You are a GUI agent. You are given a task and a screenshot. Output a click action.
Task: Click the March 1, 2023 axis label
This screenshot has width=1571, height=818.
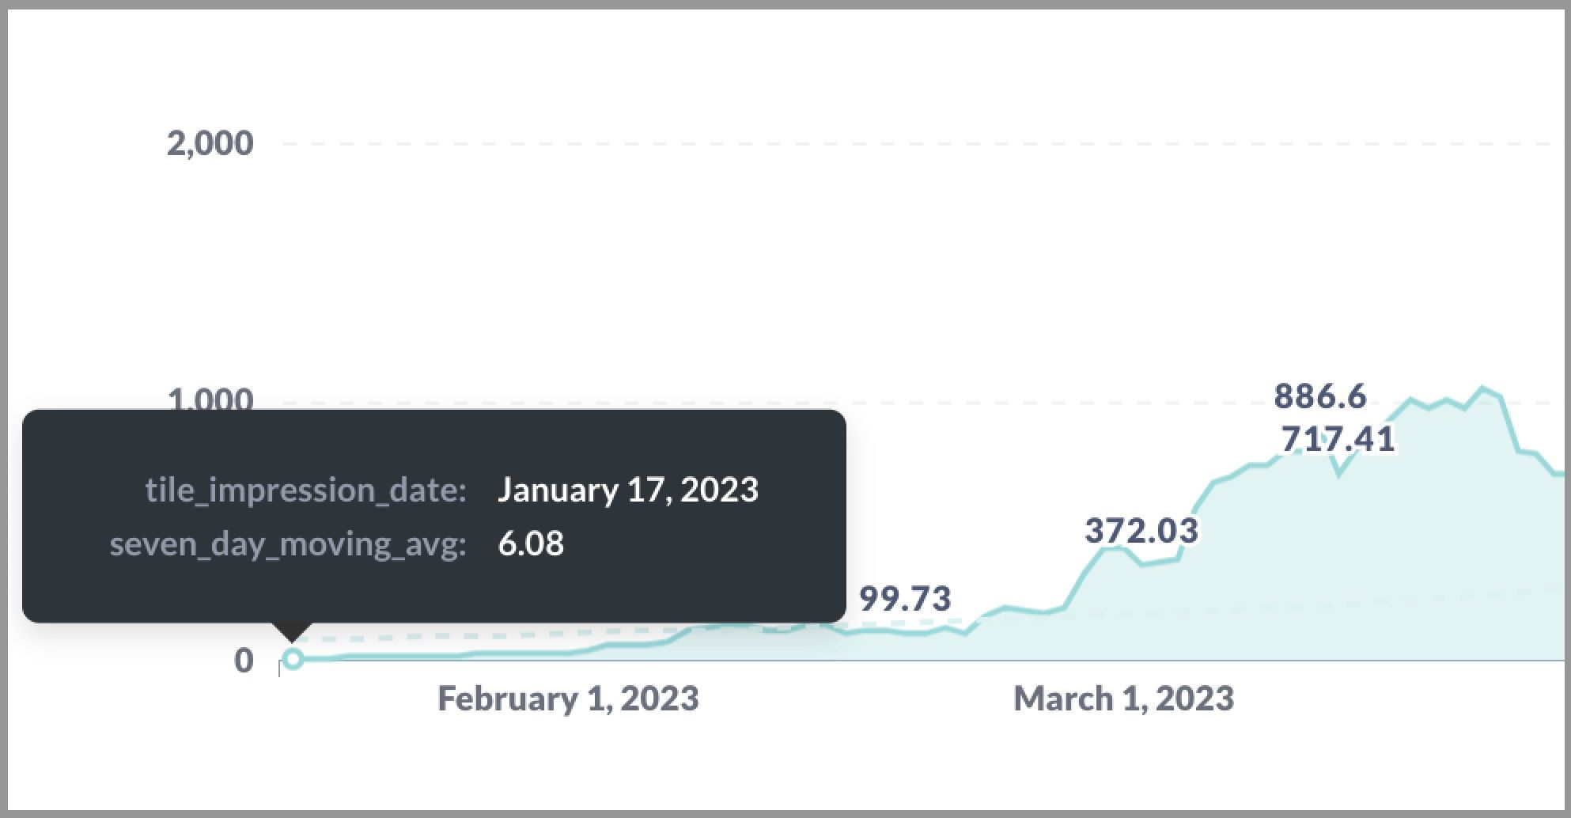click(1123, 699)
